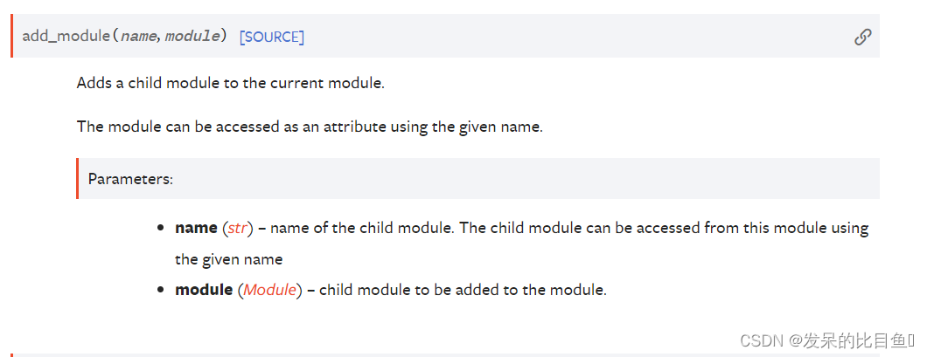Click the 'accessed as an attribute' sentence
The height and width of the screenshot is (357, 927).
(x=310, y=127)
